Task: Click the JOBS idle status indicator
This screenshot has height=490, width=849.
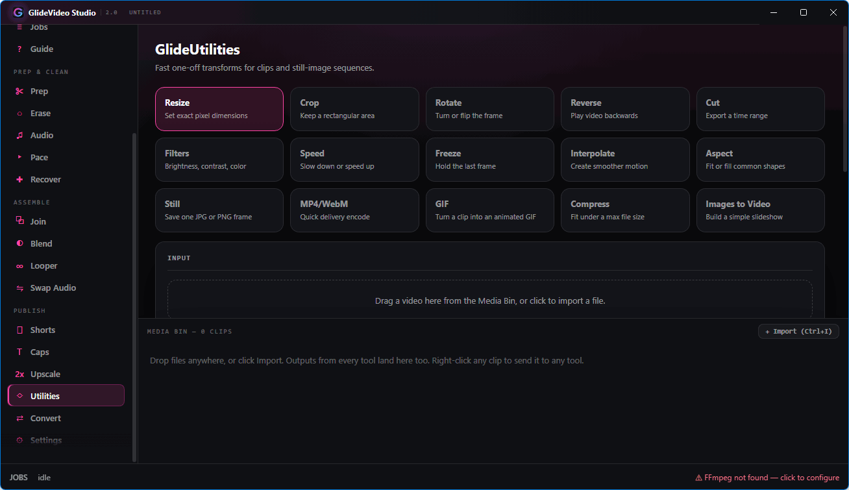Action: point(30,478)
